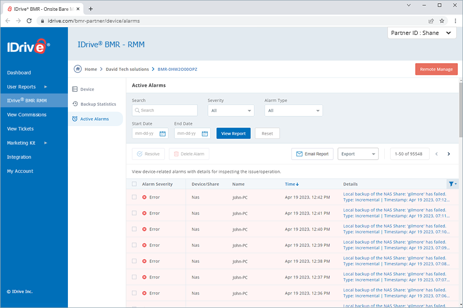Click the Delete Alarm button

(x=189, y=154)
